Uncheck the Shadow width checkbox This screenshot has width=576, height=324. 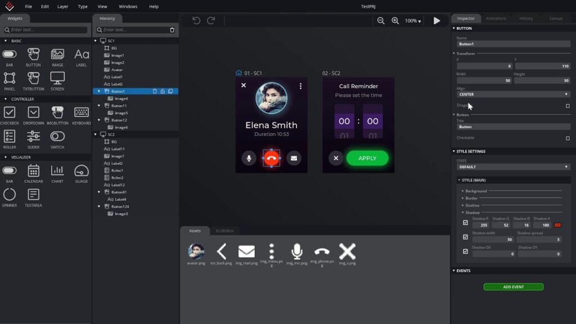pyautogui.click(x=465, y=237)
